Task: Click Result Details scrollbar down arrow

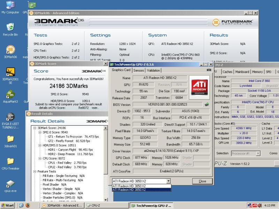Action: click(x=106, y=200)
